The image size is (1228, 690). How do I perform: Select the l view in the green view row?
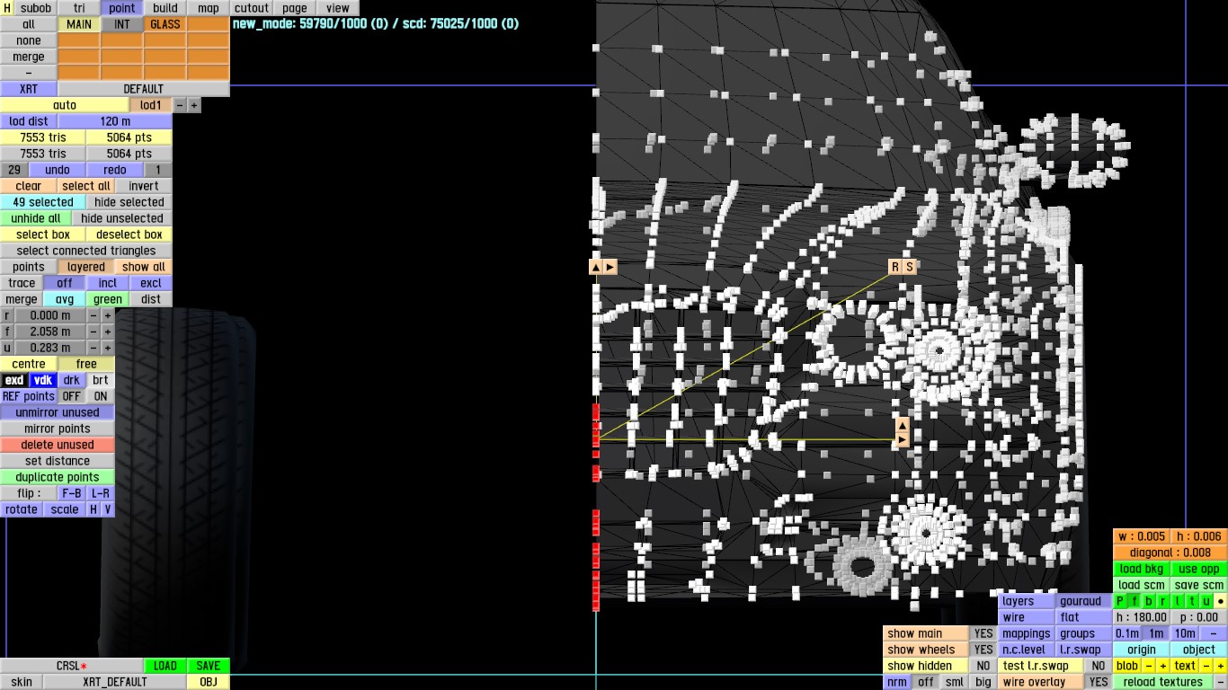coord(1178,601)
